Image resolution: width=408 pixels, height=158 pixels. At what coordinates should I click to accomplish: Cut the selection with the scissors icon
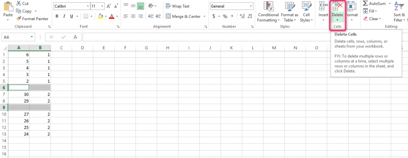[19, 4]
